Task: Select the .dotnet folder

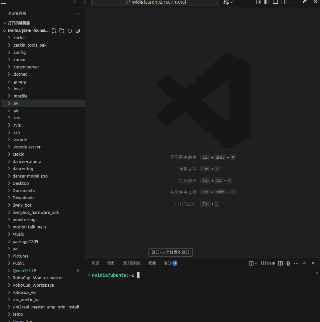Action: [x=43, y=74]
